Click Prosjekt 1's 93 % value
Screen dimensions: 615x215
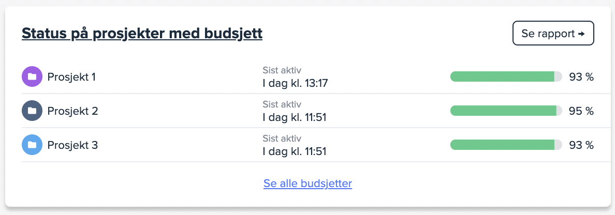pyautogui.click(x=581, y=77)
